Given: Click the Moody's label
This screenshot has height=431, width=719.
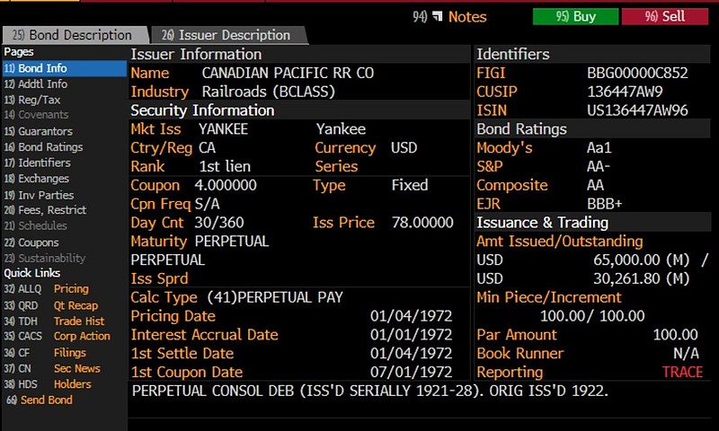Looking at the screenshot, I should [504, 147].
